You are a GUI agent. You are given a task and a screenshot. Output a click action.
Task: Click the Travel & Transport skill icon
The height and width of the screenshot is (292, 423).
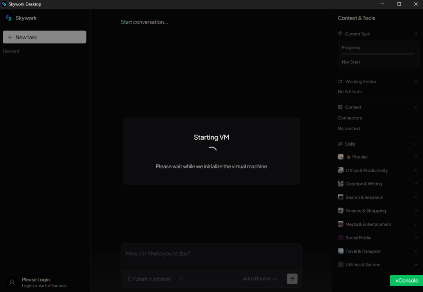(x=341, y=251)
